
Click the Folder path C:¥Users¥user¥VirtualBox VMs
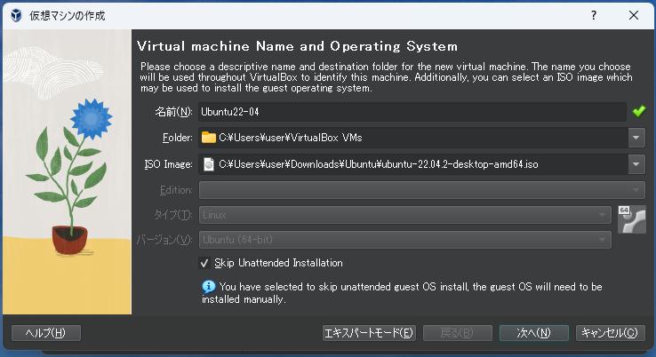(x=291, y=138)
